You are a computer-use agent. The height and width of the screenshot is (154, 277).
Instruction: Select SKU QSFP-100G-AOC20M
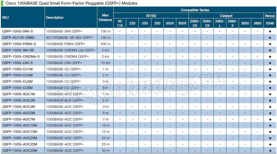[20, 138]
